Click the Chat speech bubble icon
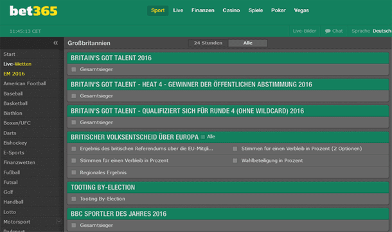 pos(328,31)
